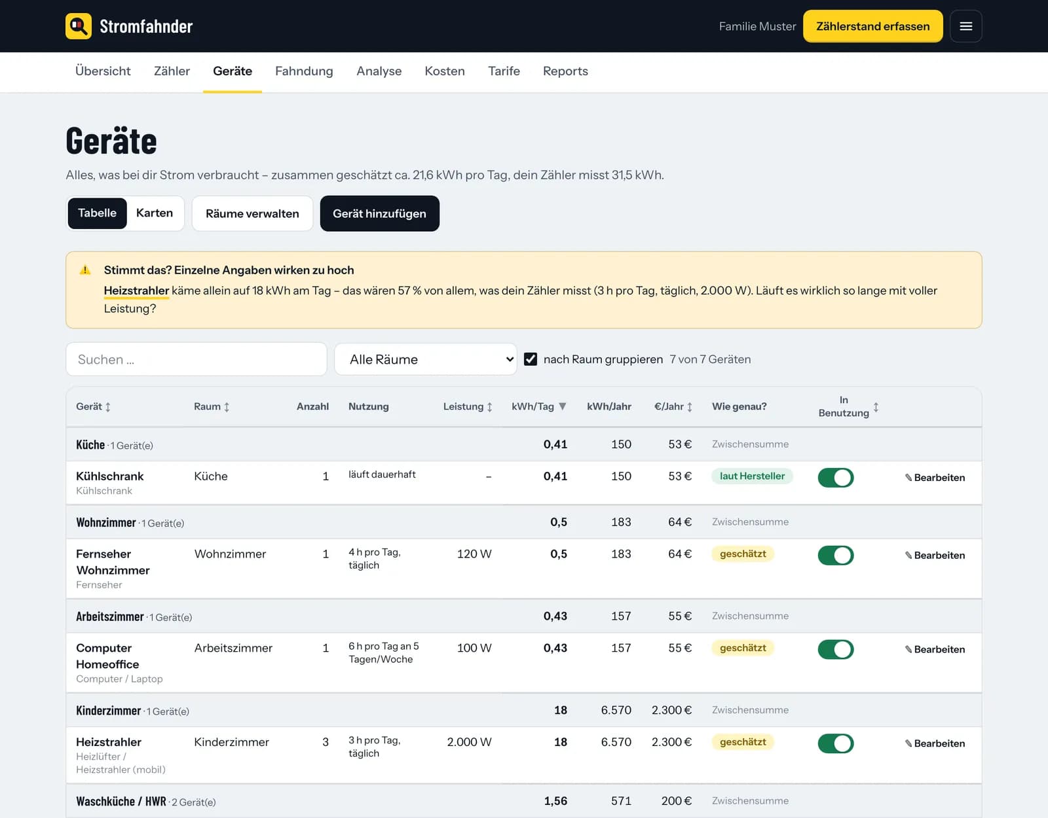Click 'Zählerstand erfassen' button
Image resolution: width=1048 pixels, height=818 pixels.
click(873, 26)
